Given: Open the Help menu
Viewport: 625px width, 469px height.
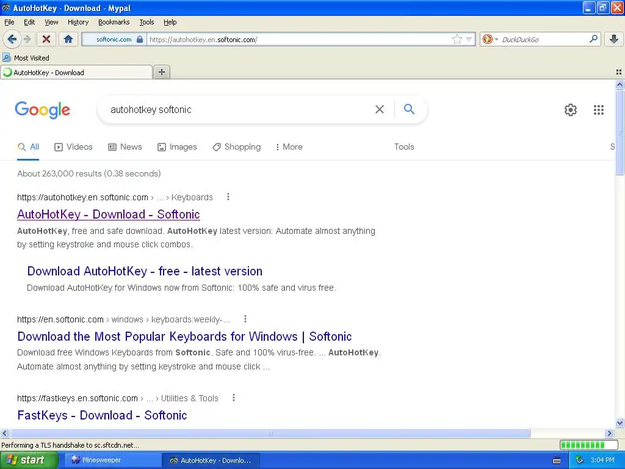Looking at the screenshot, I should tap(170, 22).
